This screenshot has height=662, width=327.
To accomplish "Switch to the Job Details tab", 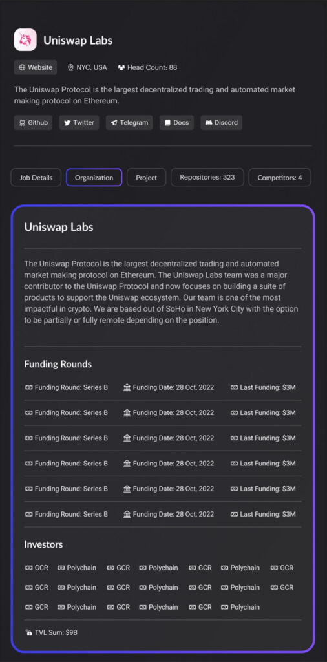I will pos(36,178).
